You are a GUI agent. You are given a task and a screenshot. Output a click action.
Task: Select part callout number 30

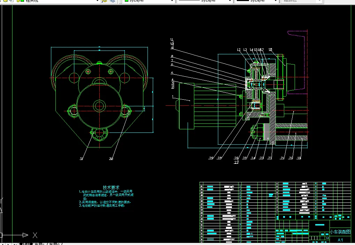tap(111, 159)
